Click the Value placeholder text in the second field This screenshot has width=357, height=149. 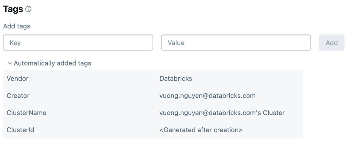(x=176, y=43)
